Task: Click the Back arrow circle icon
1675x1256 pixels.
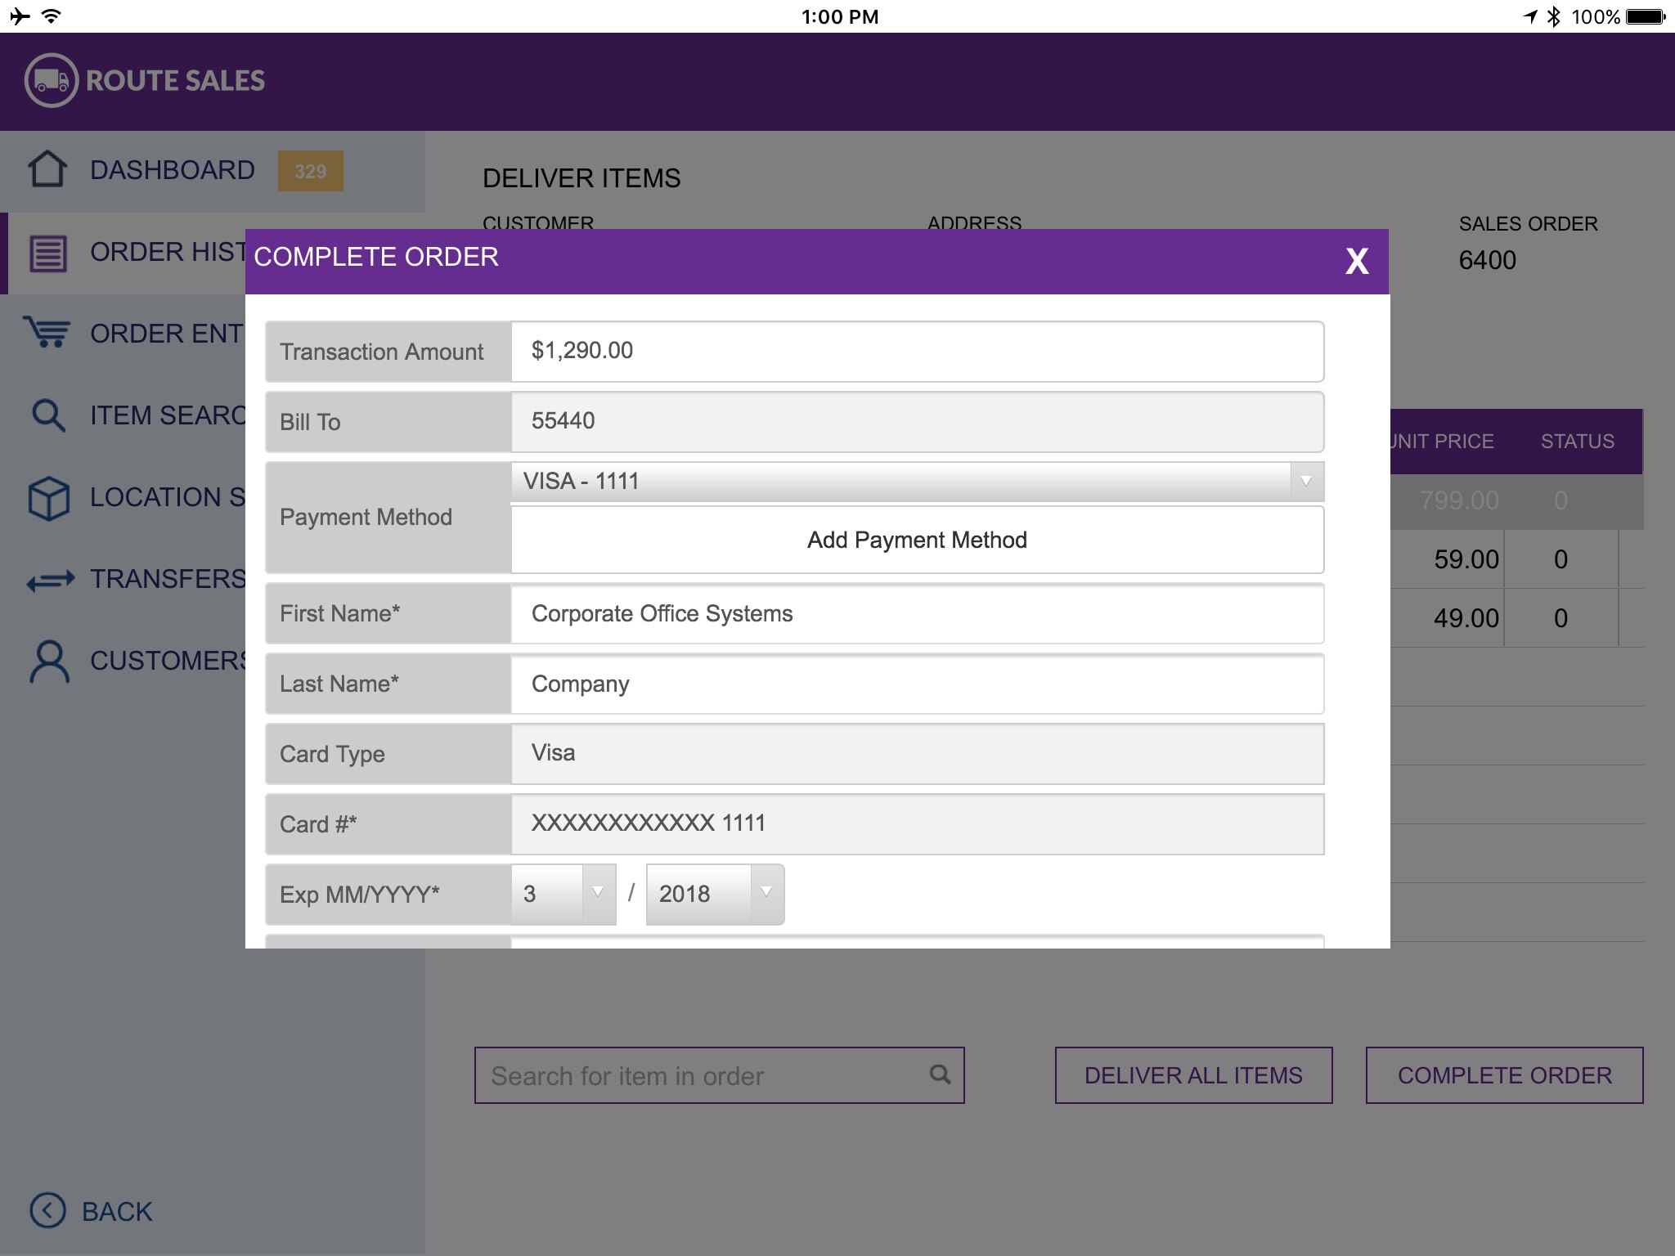Action: [x=47, y=1211]
